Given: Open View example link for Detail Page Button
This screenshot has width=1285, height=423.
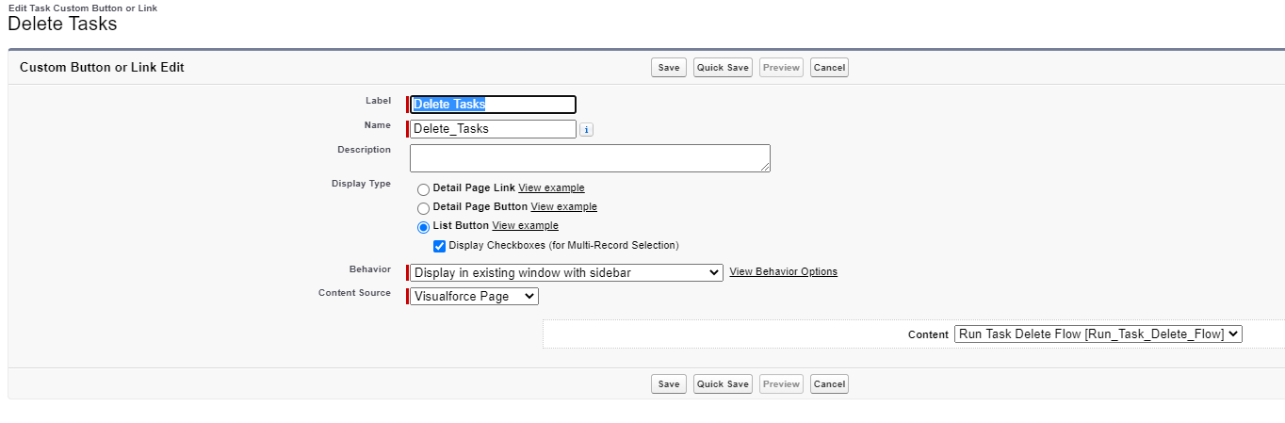Looking at the screenshot, I should [x=563, y=207].
